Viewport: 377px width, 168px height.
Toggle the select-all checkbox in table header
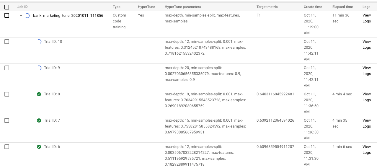(7, 7)
